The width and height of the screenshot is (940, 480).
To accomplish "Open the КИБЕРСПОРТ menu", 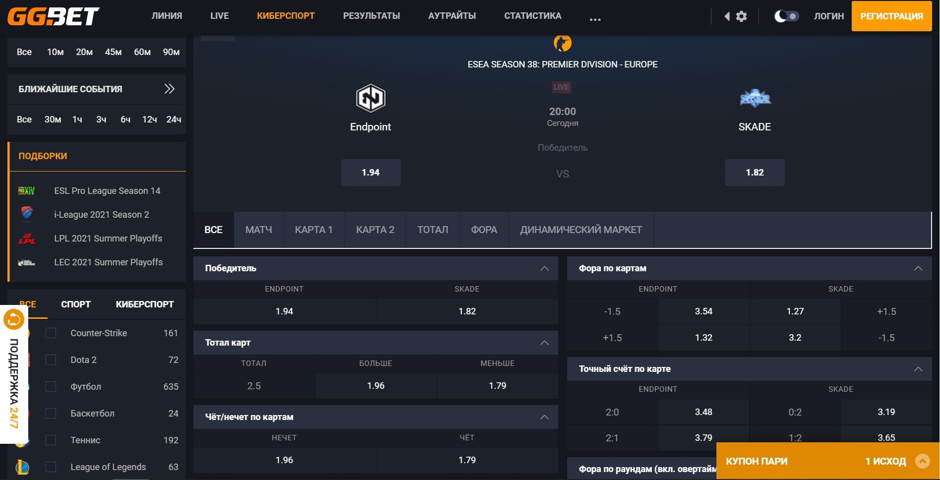I will [286, 16].
